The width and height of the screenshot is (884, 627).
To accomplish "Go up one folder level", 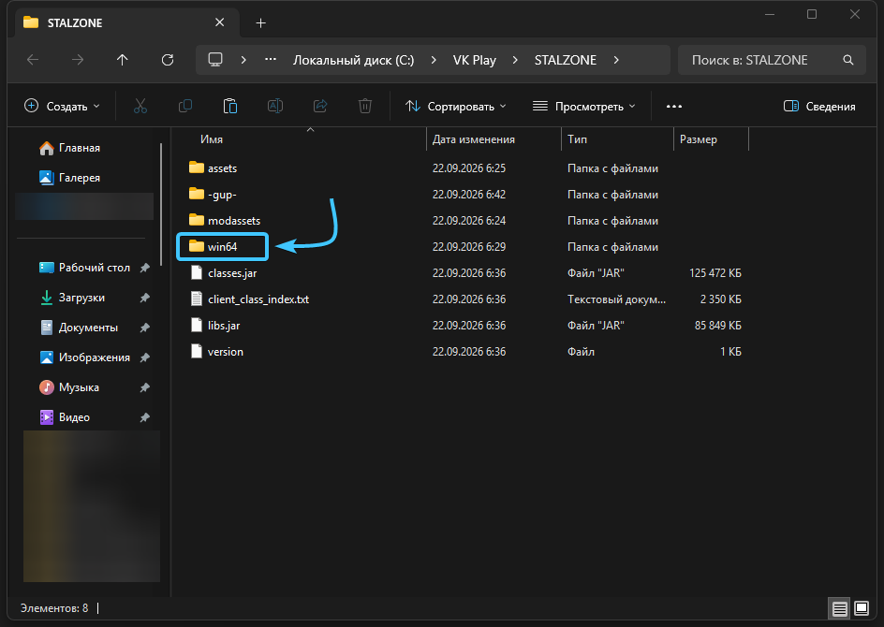I will click(x=123, y=60).
